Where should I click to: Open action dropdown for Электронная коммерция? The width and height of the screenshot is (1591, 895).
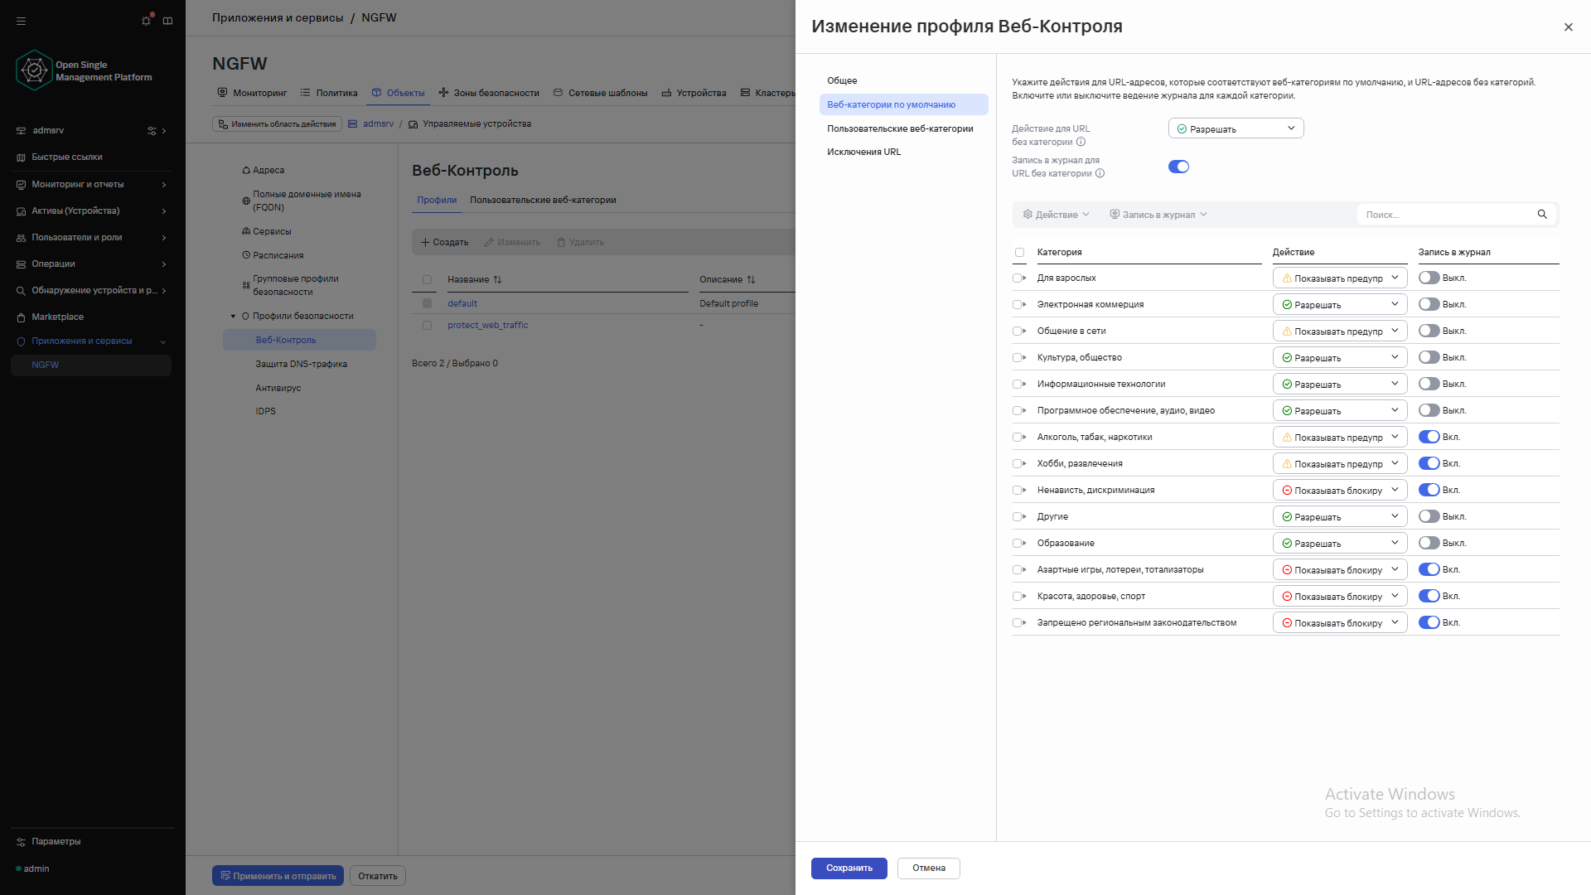point(1339,305)
